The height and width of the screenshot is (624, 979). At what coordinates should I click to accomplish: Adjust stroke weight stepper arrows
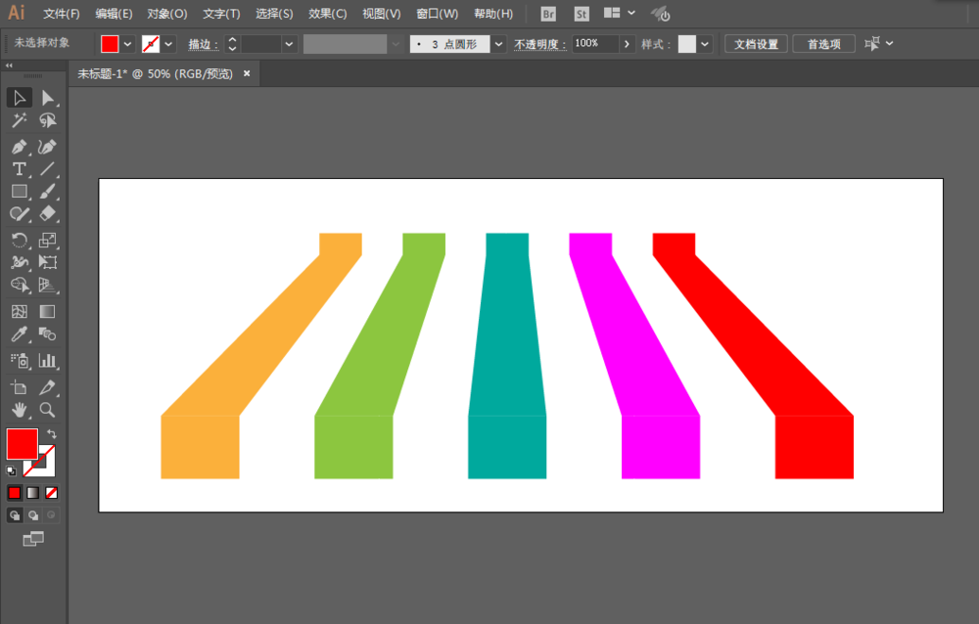click(232, 44)
